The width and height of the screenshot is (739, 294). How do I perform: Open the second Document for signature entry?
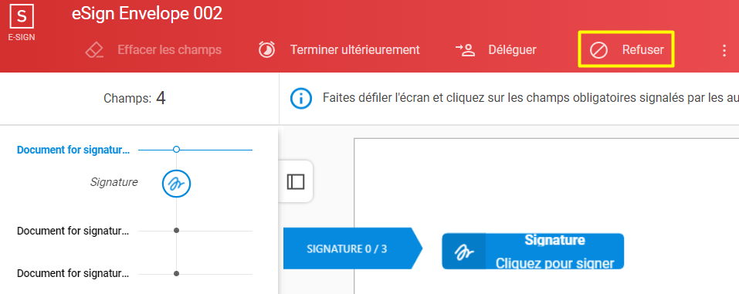point(73,231)
